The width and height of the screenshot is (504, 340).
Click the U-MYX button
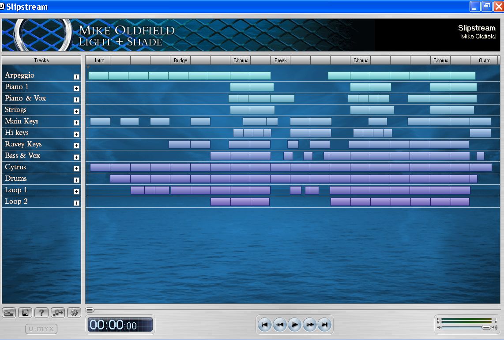(x=41, y=329)
